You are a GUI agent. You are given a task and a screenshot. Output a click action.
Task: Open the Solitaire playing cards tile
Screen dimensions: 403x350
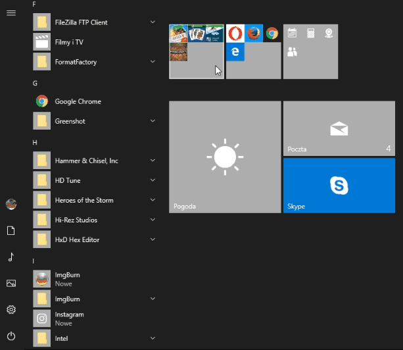tap(197, 34)
